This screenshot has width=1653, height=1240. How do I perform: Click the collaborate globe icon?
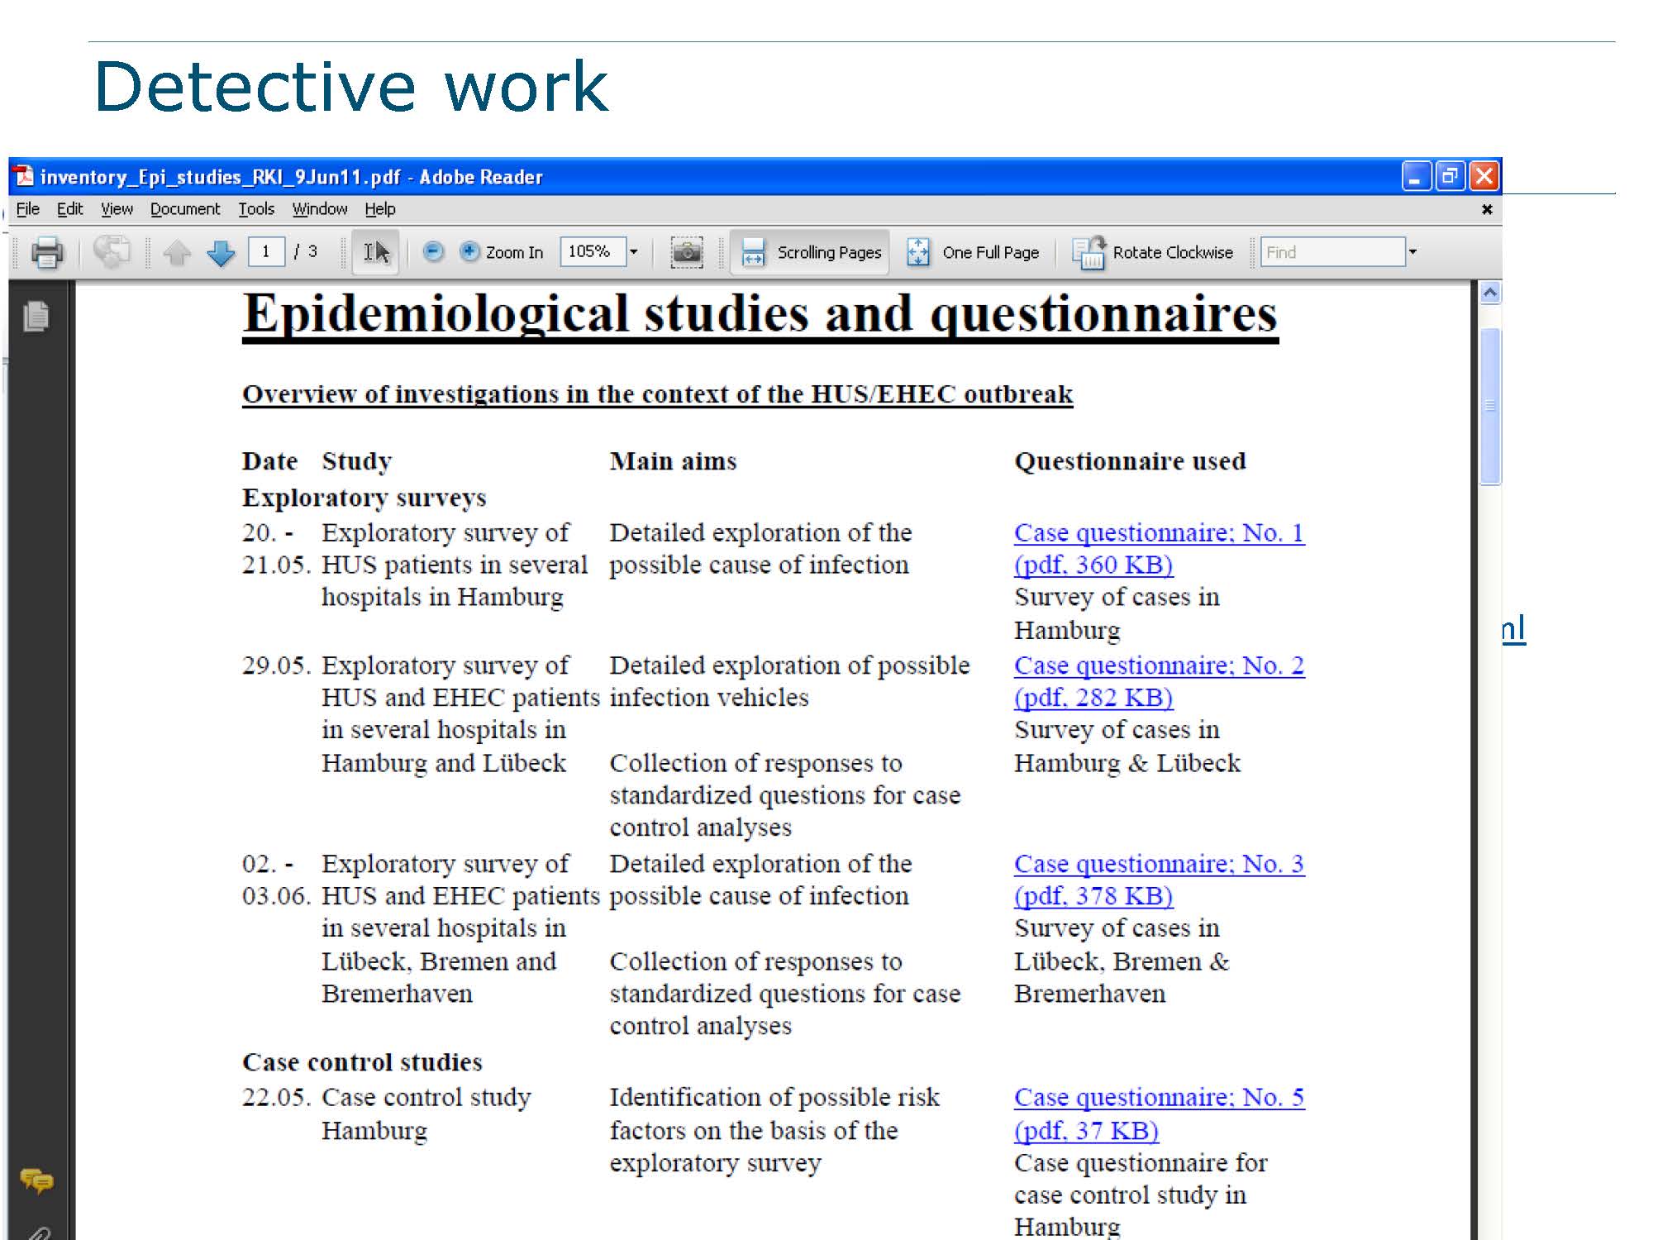pos(111,251)
